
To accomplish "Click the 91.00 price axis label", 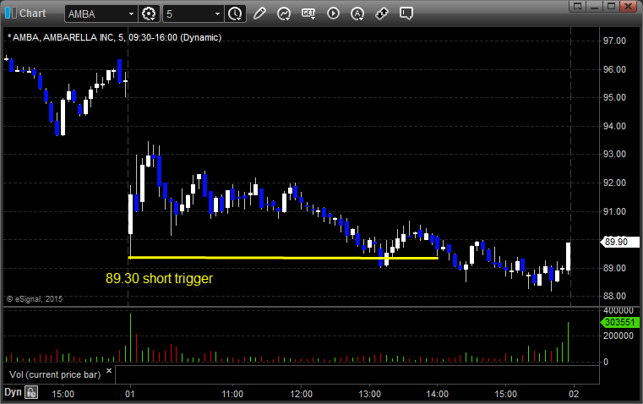I will pos(615,211).
